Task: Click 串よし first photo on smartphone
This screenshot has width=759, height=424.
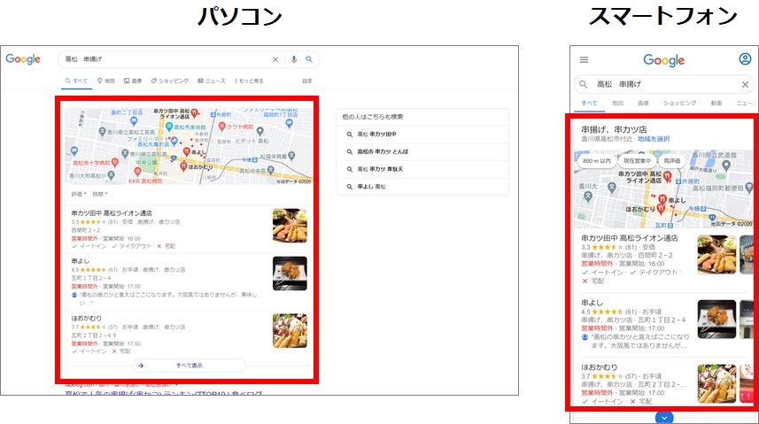Action: click(x=716, y=320)
